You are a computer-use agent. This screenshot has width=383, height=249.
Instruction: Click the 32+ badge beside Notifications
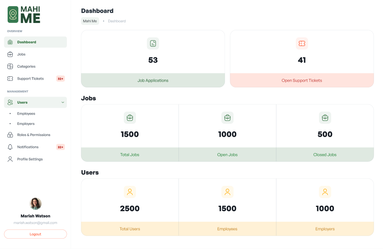tap(61, 147)
